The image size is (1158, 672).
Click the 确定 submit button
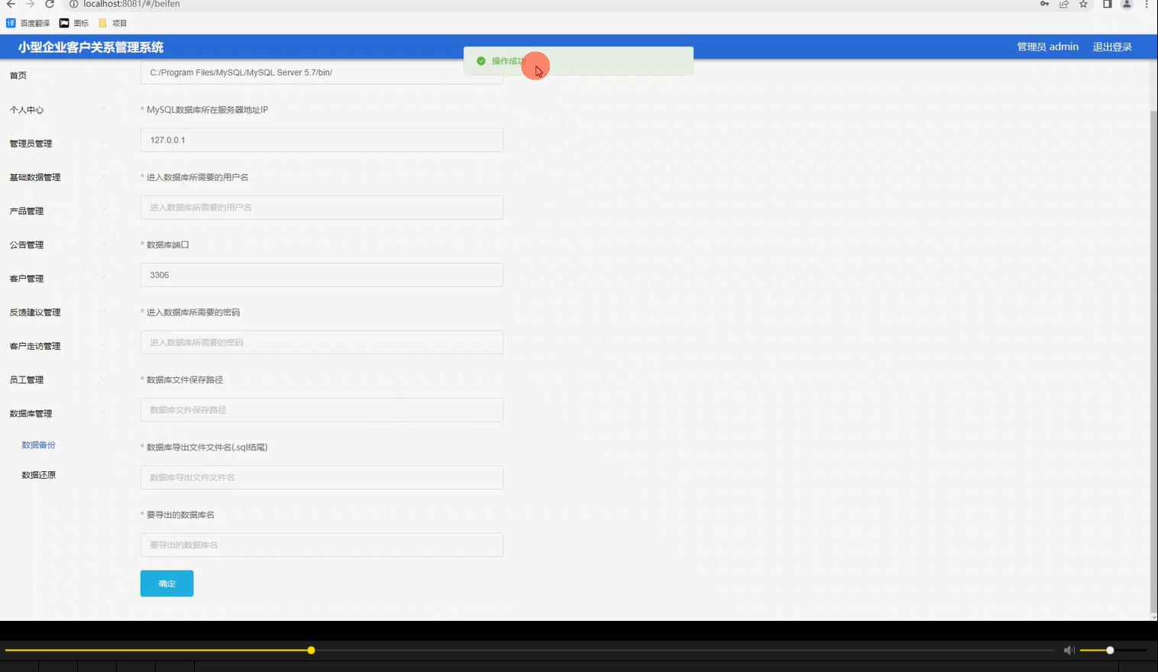(x=167, y=583)
